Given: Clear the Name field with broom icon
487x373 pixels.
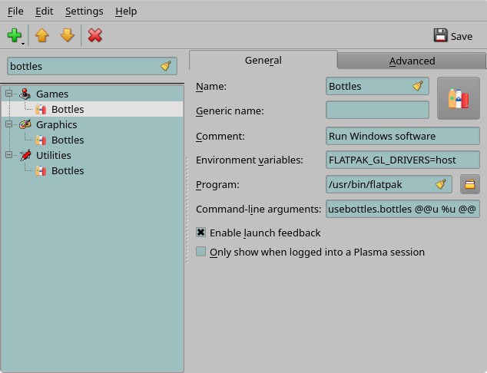Looking at the screenshot, I should click(418, 86).
